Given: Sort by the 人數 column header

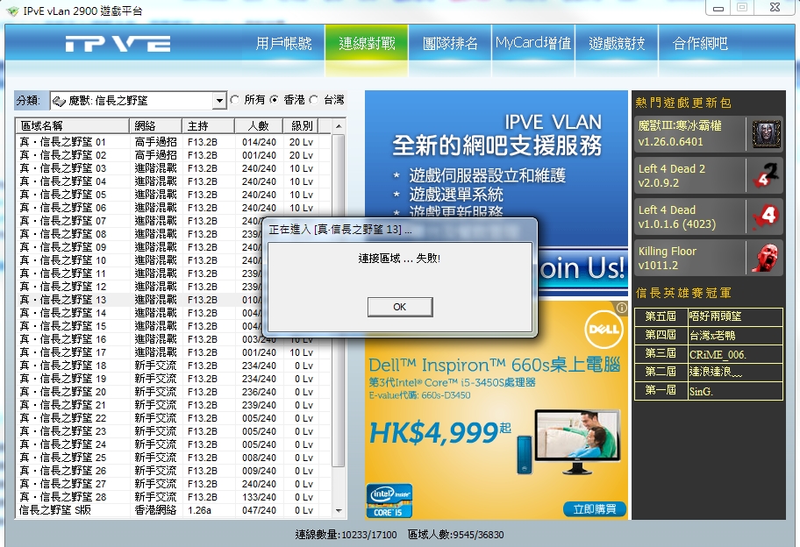Looking at the screenshot, I should [259, 126].
